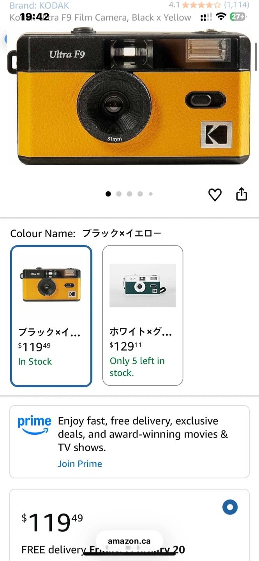Choose the ホワイト×グリーン colour option
This screenshot has width=259, height=561.
(143, 316)
